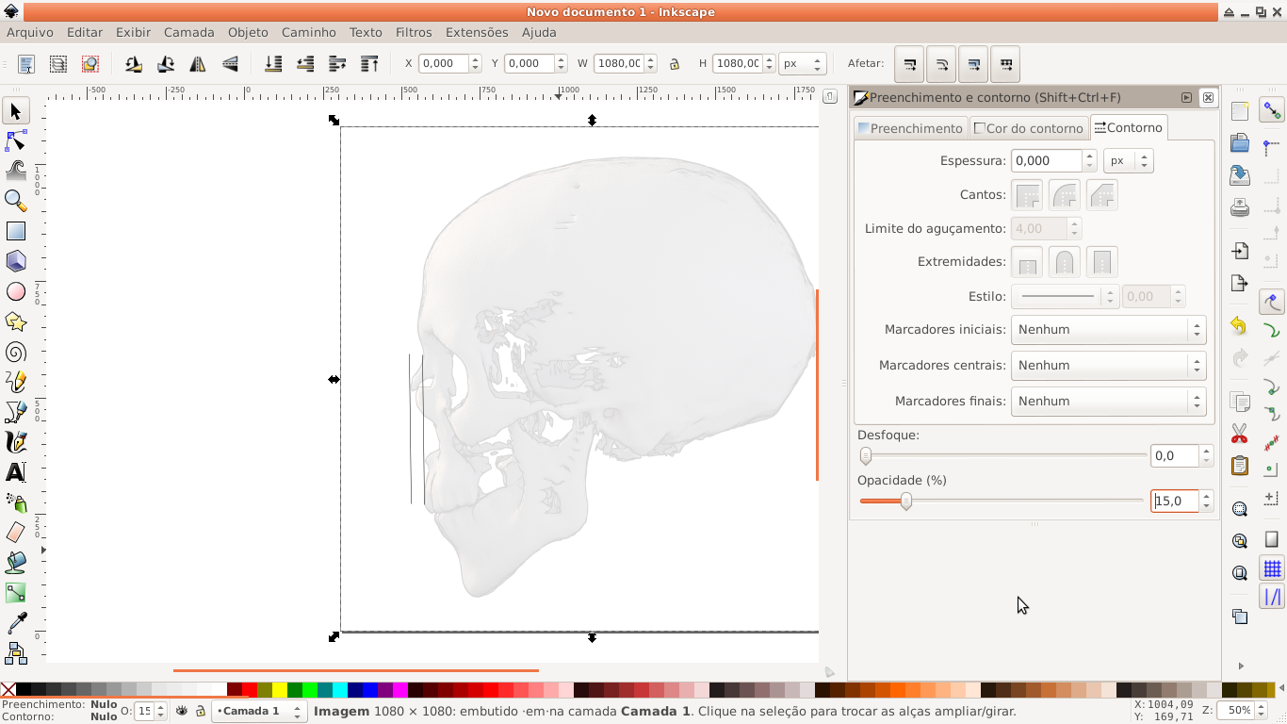The width and height of the screenshot is (1287, 724).
Task: Select the color dropper tool
Action: [x=15, y=623]
